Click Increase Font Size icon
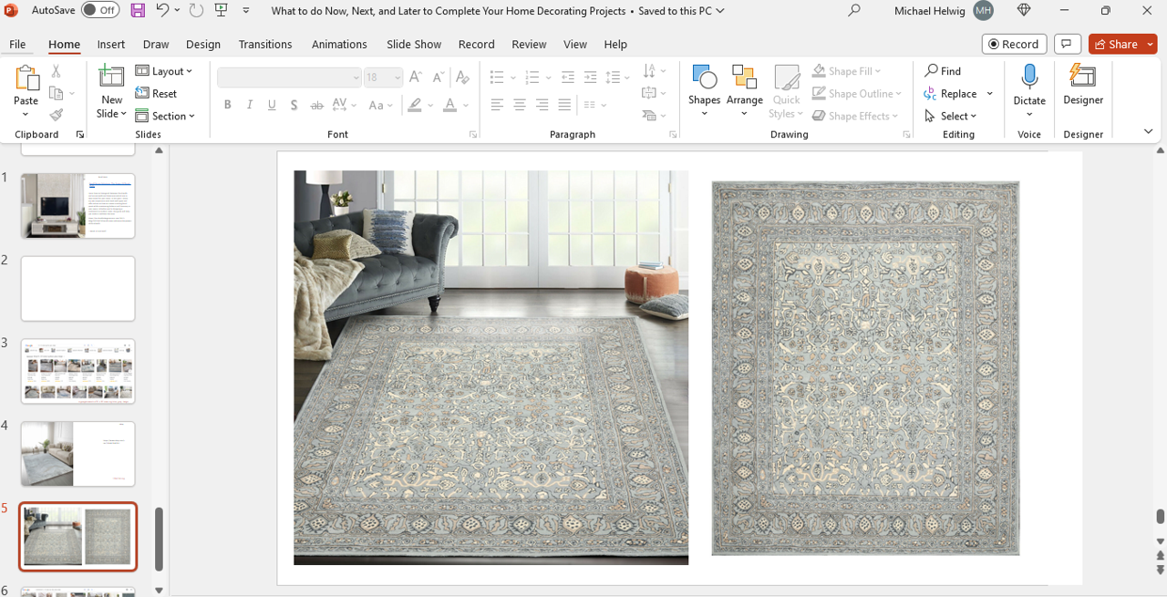Screen dimensions: 1167x597 point(415,77)
